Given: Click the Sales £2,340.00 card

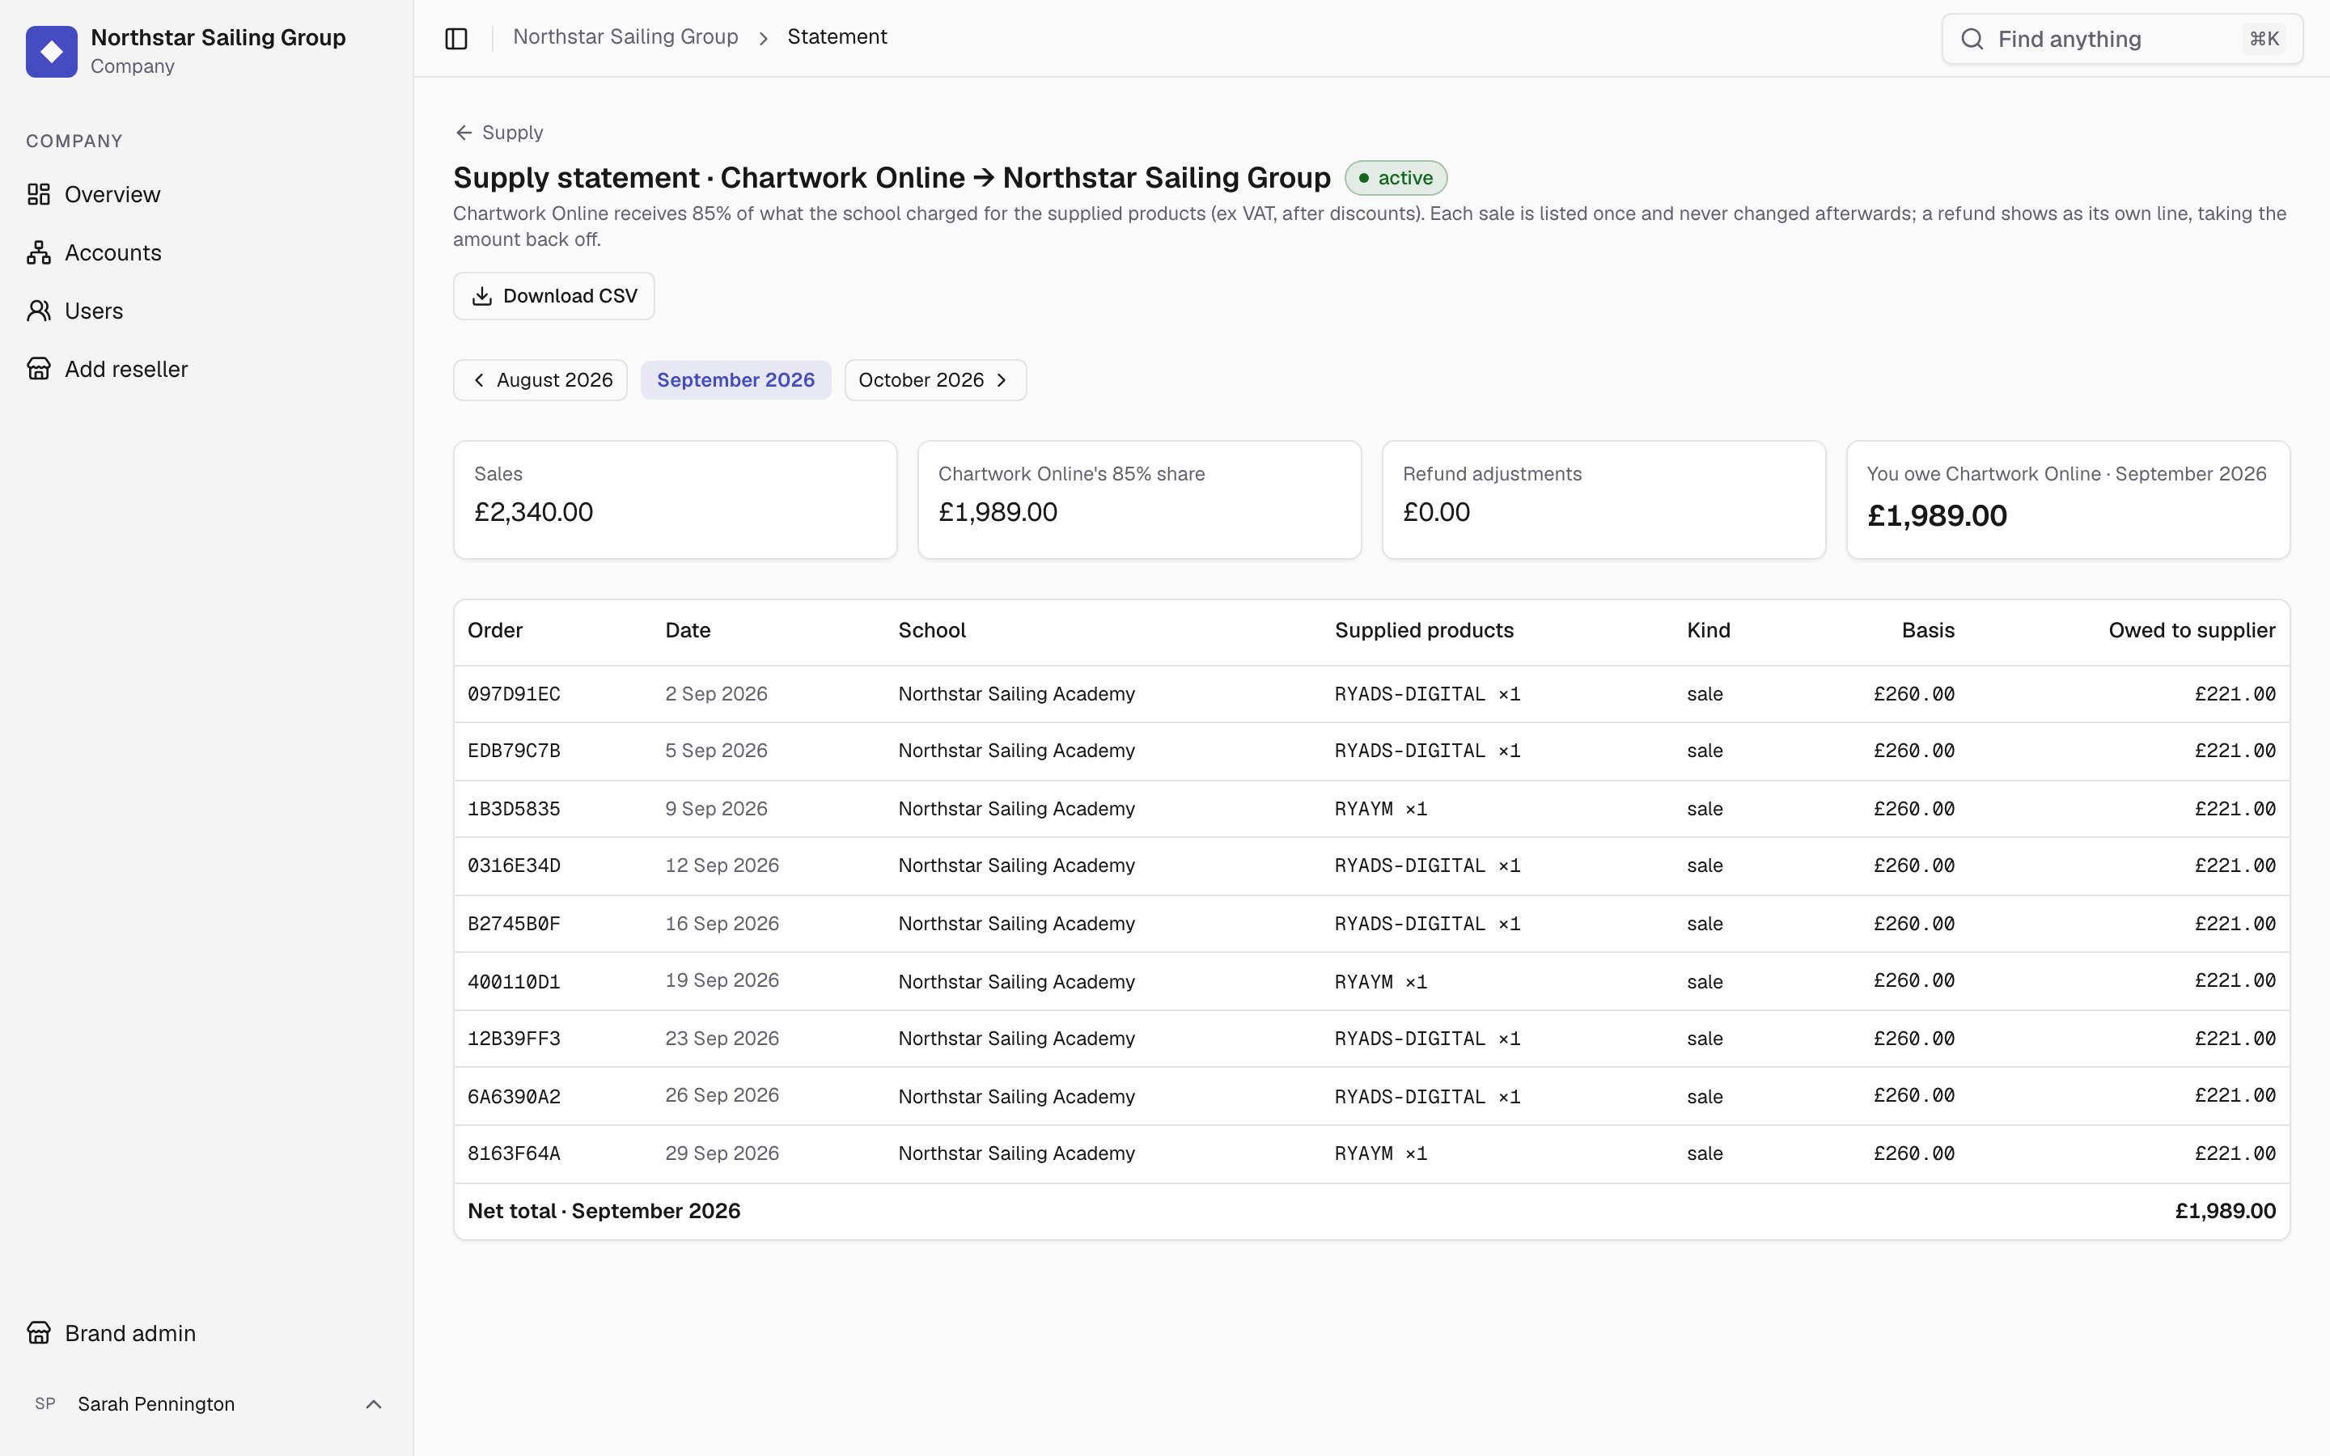Looking at the screenshot, I should click(675, 500).
